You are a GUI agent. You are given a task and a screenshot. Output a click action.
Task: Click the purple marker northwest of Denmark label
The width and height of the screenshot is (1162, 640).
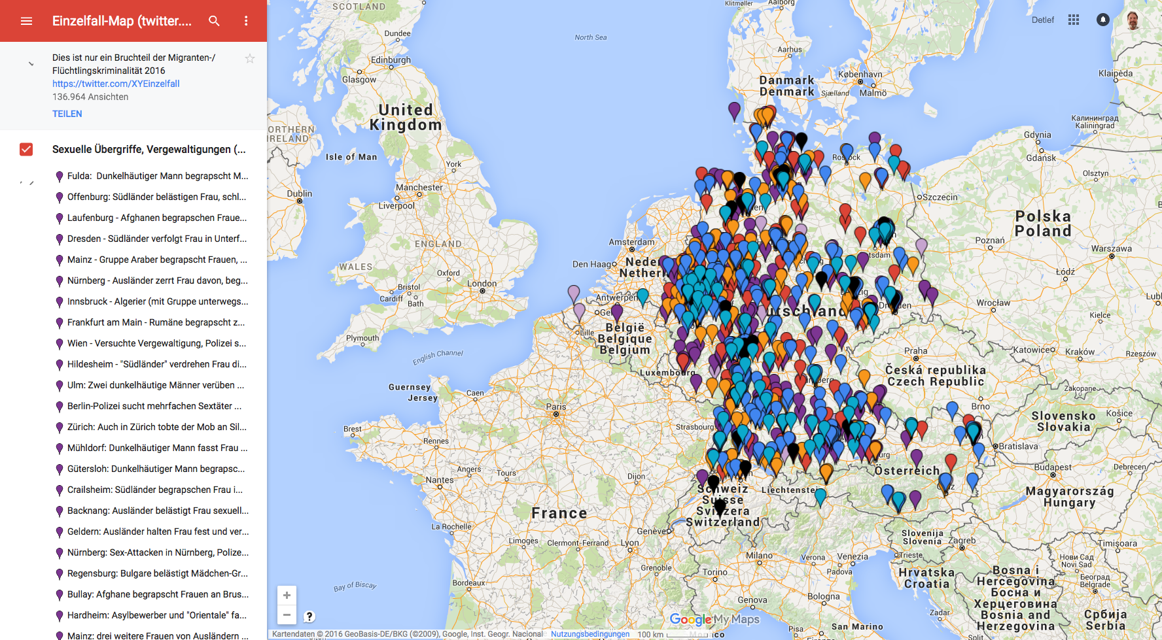point(734,111)
